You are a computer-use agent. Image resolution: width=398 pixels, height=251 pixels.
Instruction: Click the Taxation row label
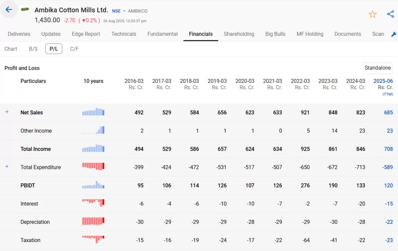click(x=30, y=240)
